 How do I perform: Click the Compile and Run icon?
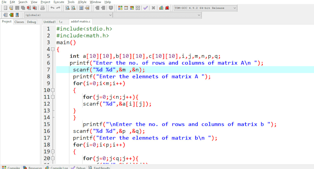point(132,8)
